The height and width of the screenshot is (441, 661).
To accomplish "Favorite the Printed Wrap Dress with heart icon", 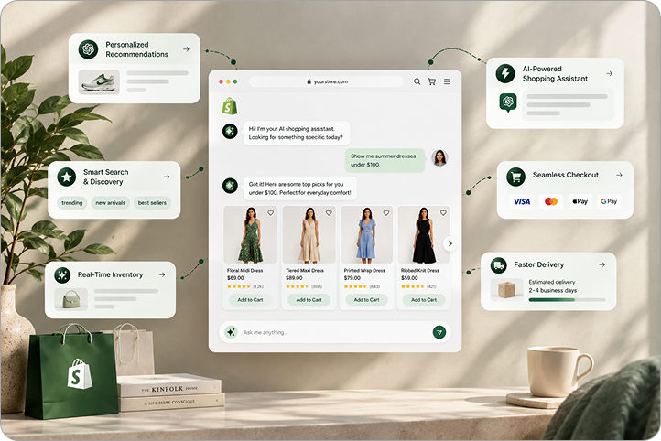I will pos(386,212).
